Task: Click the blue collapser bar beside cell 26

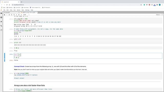Action: point(5,56)
